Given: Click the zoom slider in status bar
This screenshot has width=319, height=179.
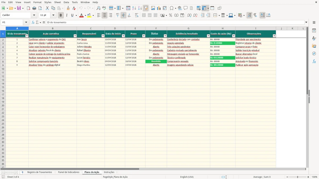Looking at the screenshot, I should [x=297, y=177].
